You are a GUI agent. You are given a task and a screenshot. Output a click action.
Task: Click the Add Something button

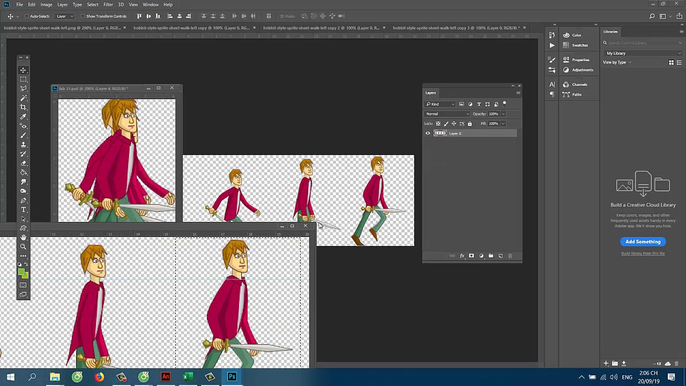coord(643,242)
